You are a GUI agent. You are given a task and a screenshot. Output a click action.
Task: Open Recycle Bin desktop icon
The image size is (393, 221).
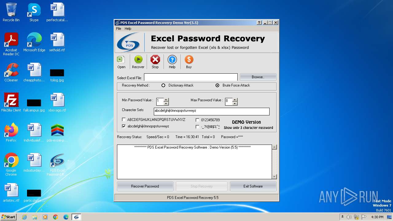tap(11, 12)
